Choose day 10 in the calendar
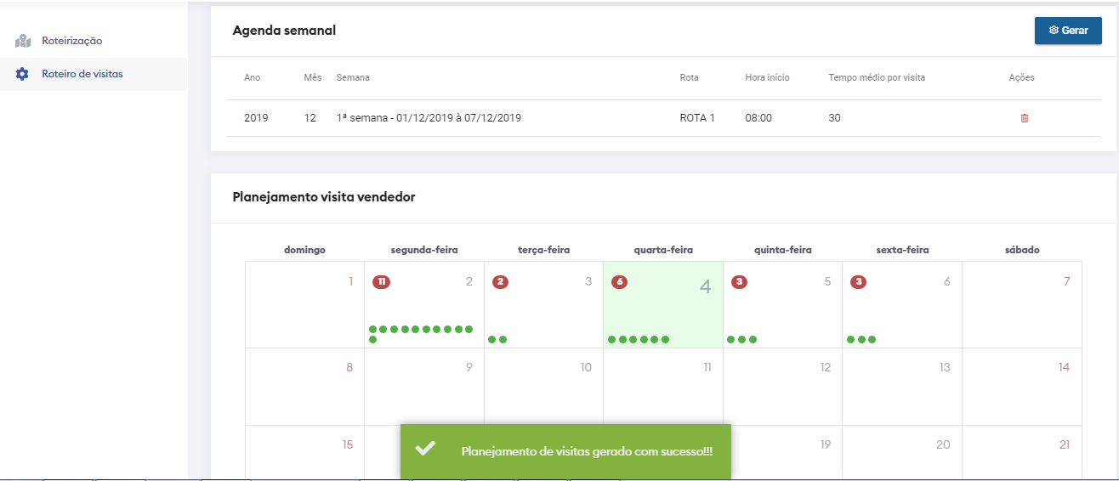 (x=543, y=386)
